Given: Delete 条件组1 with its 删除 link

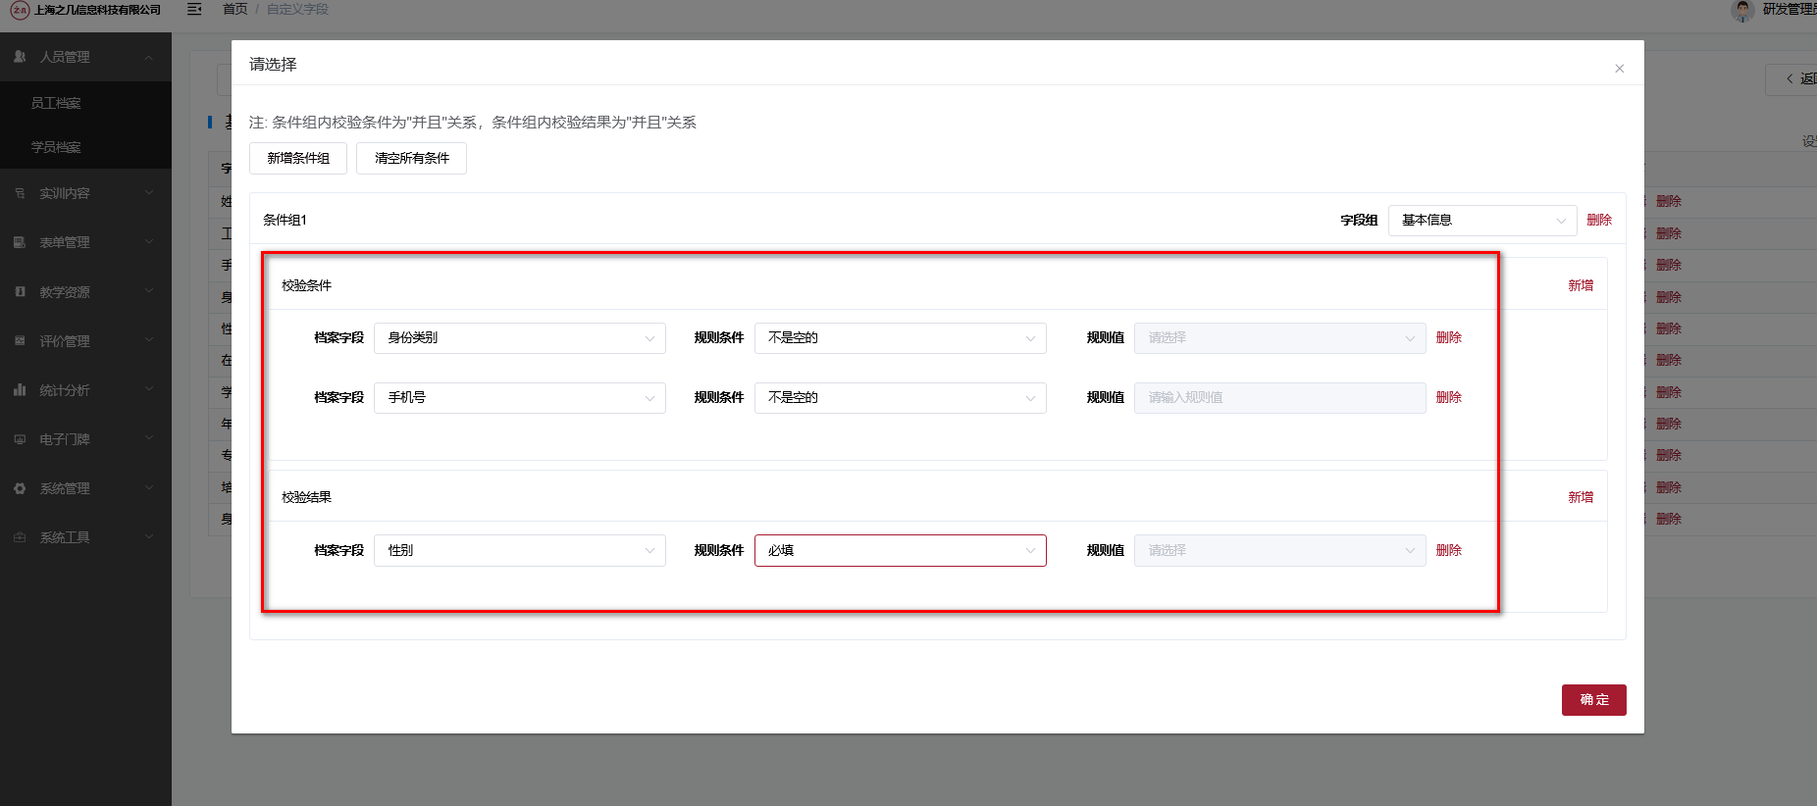Looking at the screenshot, I should point(1599,221).
